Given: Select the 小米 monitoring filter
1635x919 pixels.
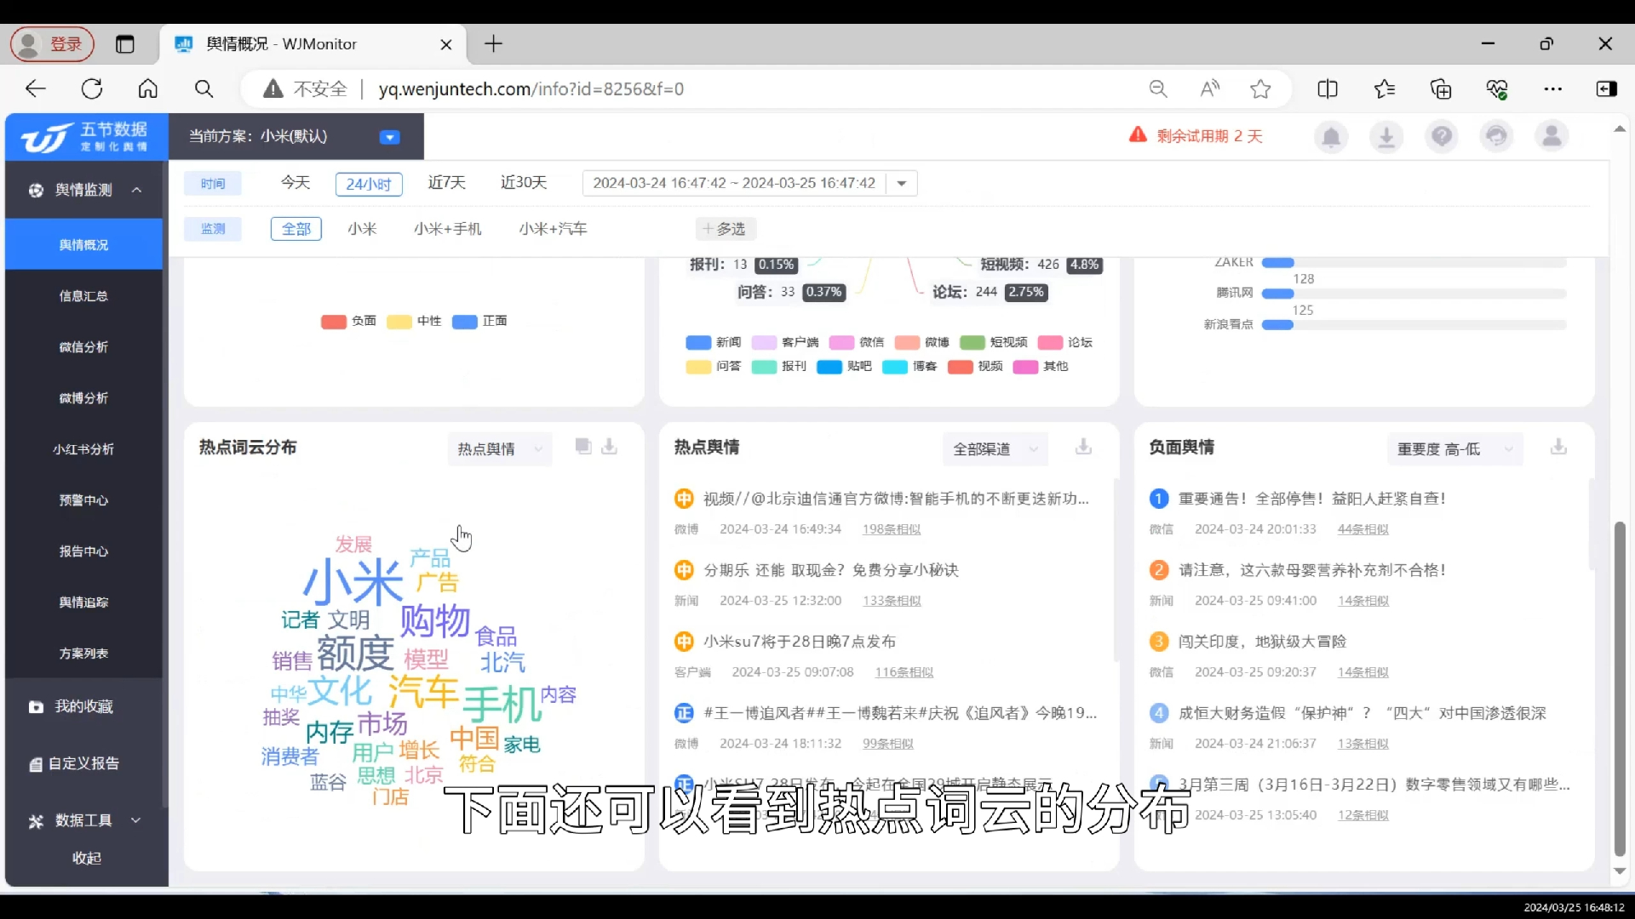Looking at the screenshot, I should pos(362,229).
